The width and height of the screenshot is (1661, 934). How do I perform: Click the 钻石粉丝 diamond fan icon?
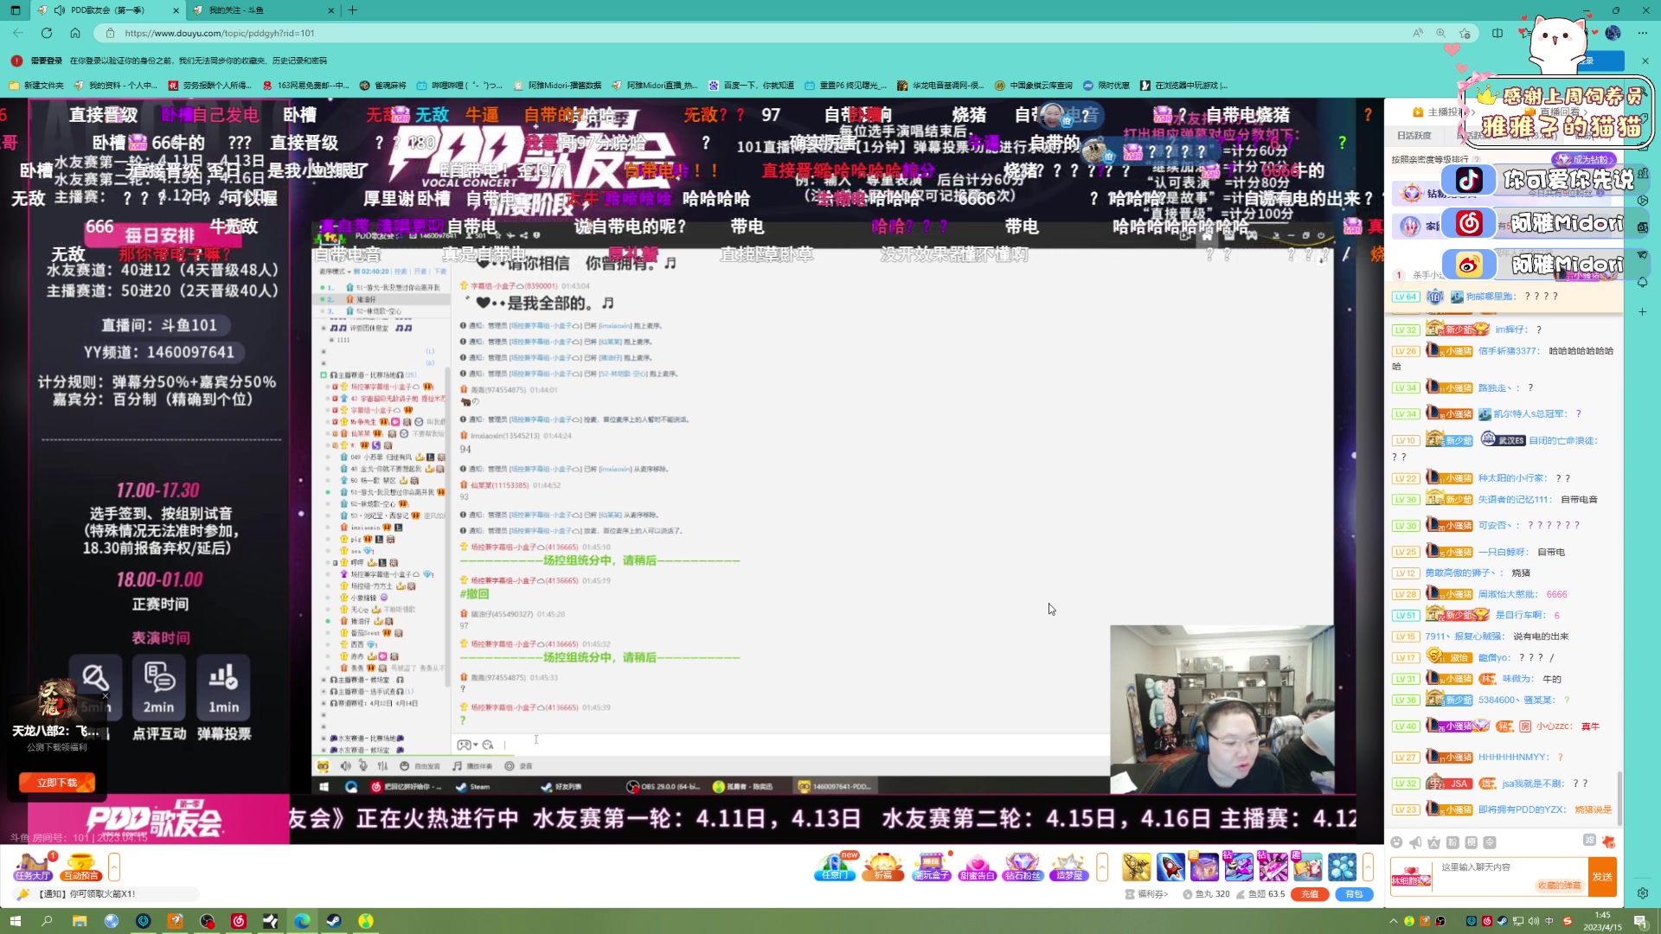1022,866
